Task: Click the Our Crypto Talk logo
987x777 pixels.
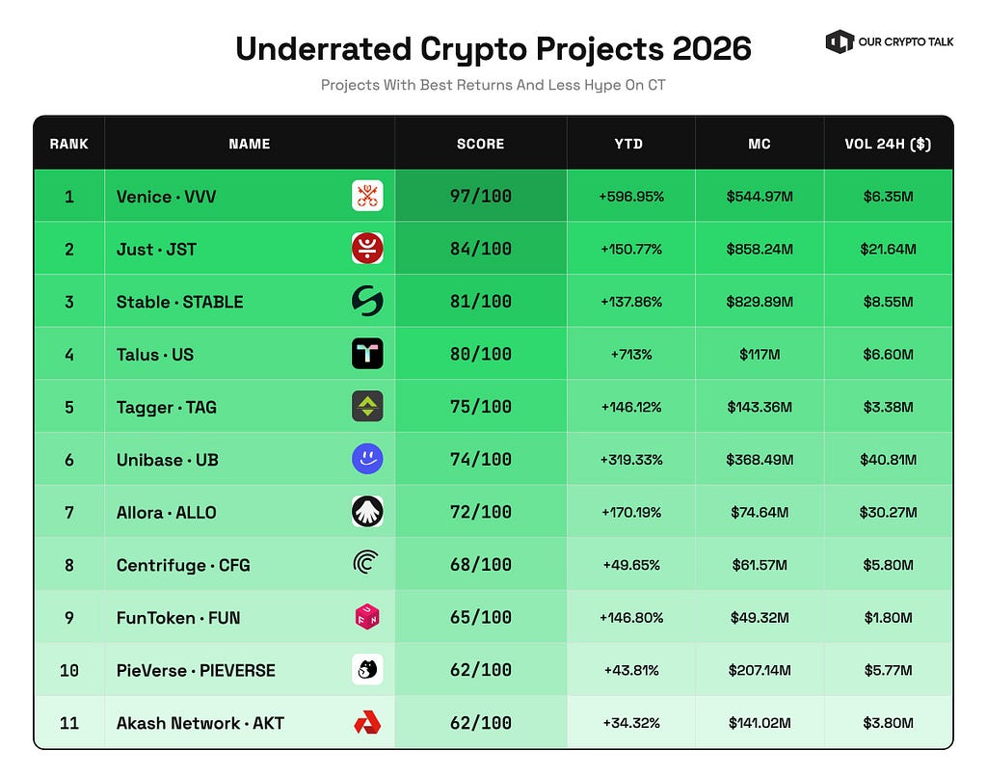Action: tap(890, 41)
